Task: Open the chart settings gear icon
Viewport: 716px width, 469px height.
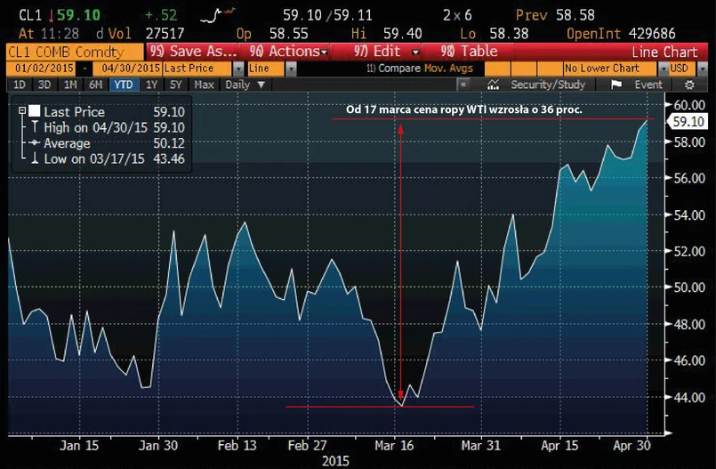Action: [x=689, y=85]
